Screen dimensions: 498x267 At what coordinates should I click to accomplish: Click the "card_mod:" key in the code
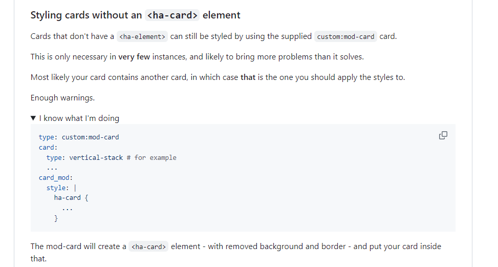[x=56, y=178]
